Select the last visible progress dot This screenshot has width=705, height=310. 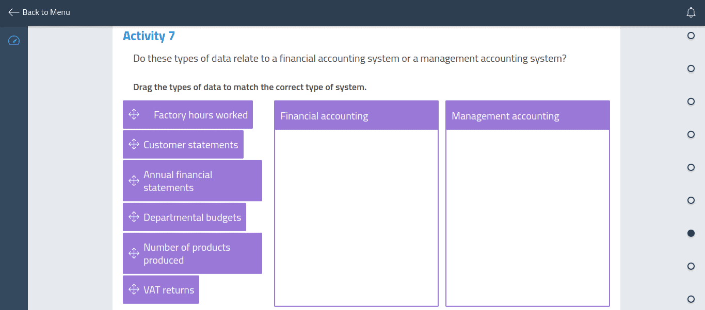tap(691, 299)
